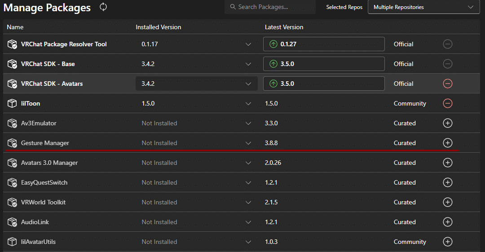The width and height of the screenshot is (485, 252).
Task: Click latest version 2.0.26 for Avatars 3.0 Manager
Action: click(x=273, y=163)
